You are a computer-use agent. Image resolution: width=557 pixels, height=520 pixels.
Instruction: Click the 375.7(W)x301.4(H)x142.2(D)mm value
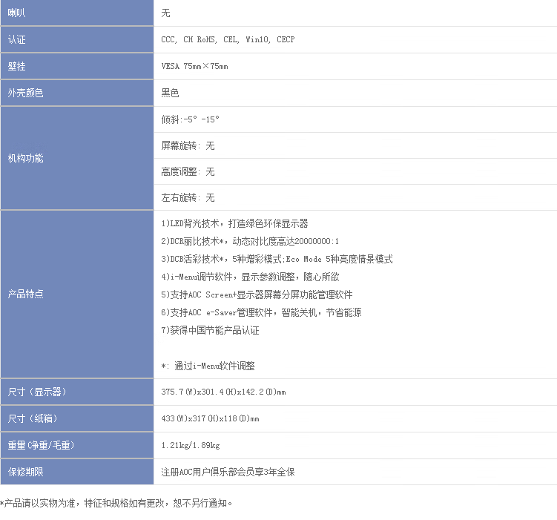223,392
